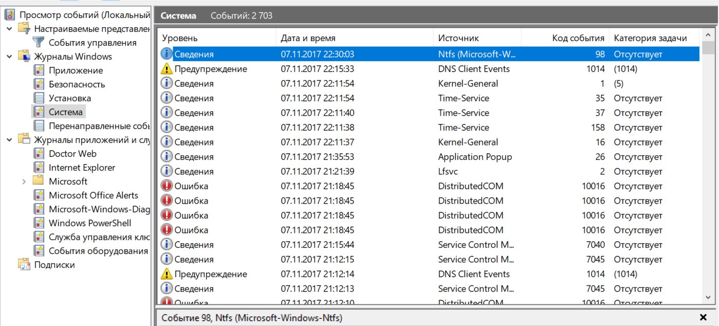
Task: Click scrollbar down arrow of event list
Action: tap(708, 297)
